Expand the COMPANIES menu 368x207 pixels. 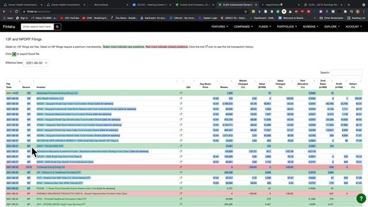click(x=243, y=27)
